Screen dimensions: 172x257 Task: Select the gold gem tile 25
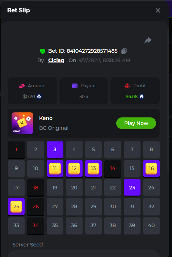click(x=16, y=206)
